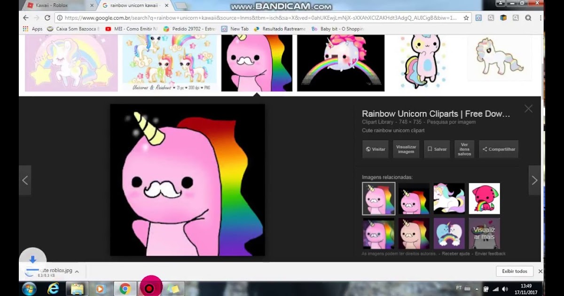The image size is (564, 296).
Task: Open the Apps bookmarks shortcut
Action: point(32,29)
